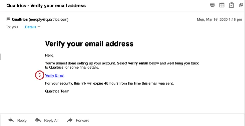245x126 pixels.
Task: Expand the Details dropdown
Action: click(31, 27)
